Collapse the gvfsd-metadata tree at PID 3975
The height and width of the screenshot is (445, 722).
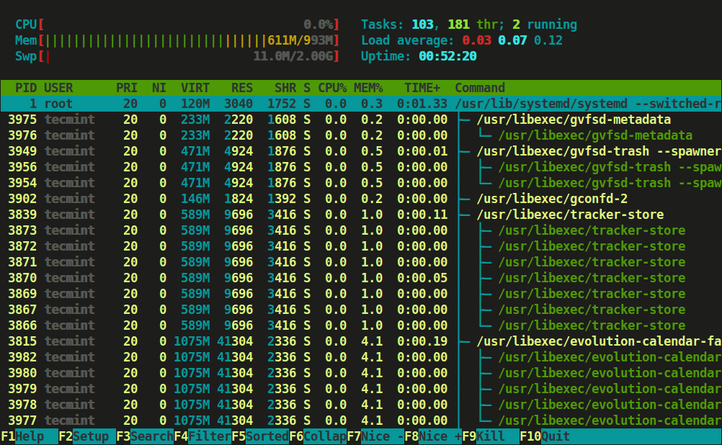[x=361, y=120]
